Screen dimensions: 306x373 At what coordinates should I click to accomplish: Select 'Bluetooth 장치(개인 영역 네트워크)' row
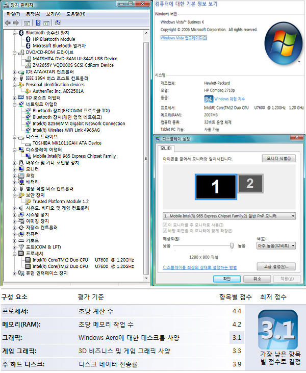click(67, 117)
